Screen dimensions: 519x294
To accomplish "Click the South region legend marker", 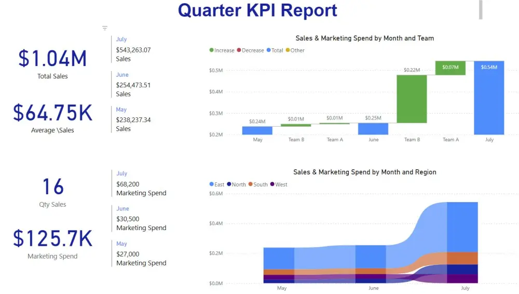I will [251, 184].
